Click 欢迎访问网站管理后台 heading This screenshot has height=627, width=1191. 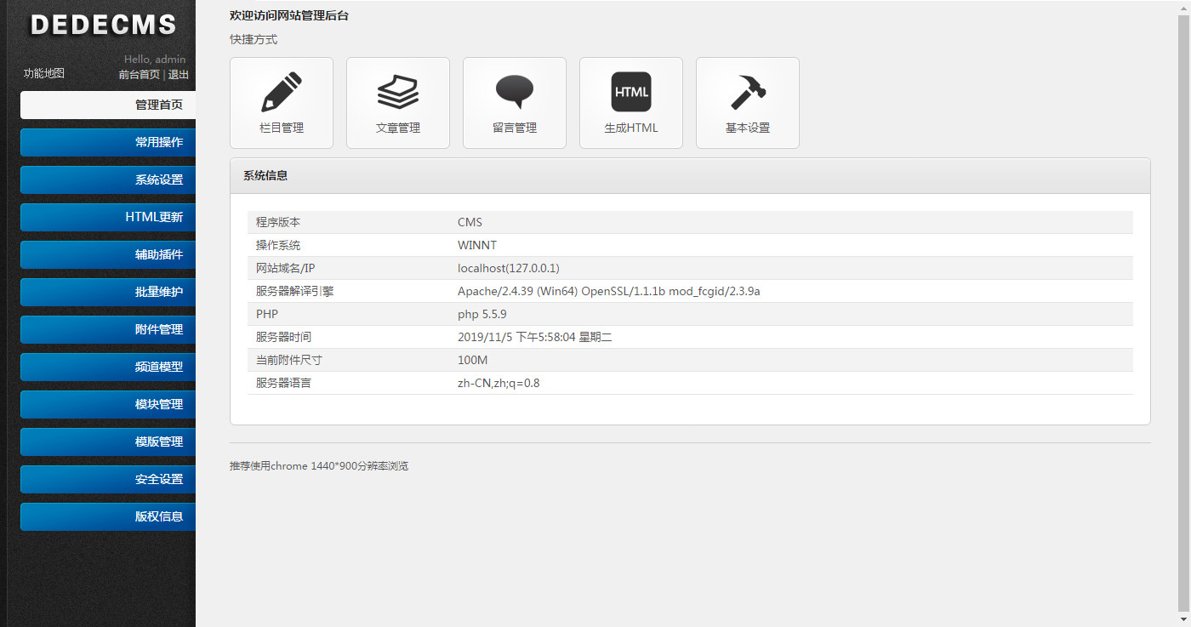point(289,16)
